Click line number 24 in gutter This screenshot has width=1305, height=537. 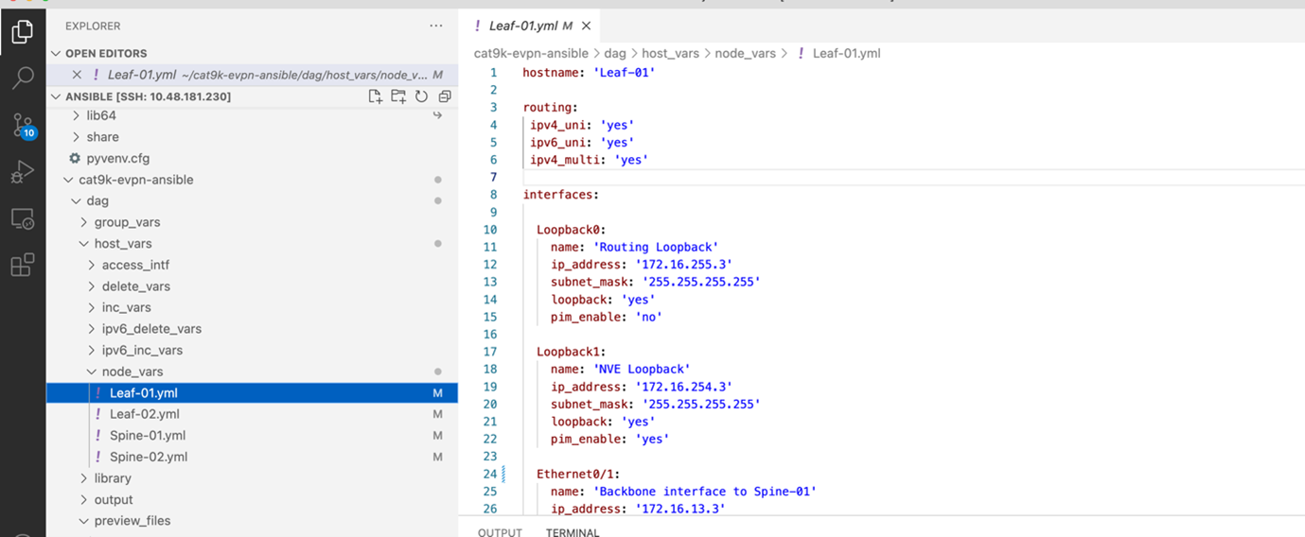pyautogui.click(x=489, y=474)
